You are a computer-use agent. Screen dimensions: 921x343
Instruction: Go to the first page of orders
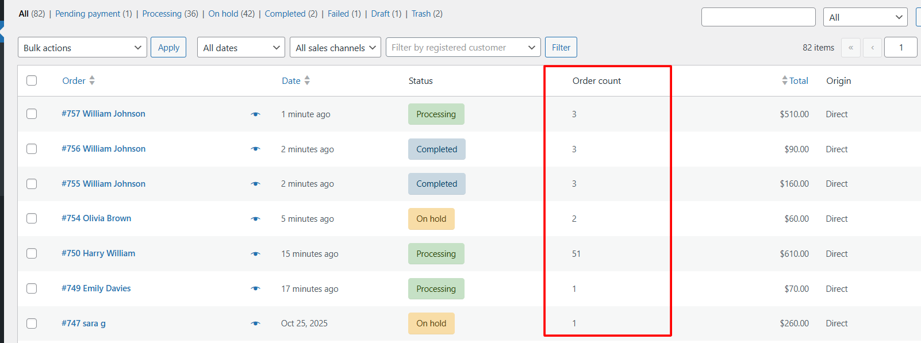pyautogui.click(x=850, y=48)
